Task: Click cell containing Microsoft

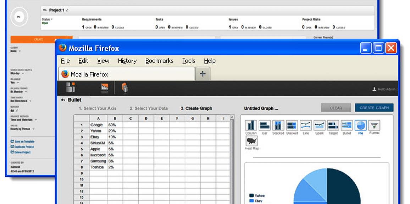Action: pyautogui.click(x=98, y=155)
